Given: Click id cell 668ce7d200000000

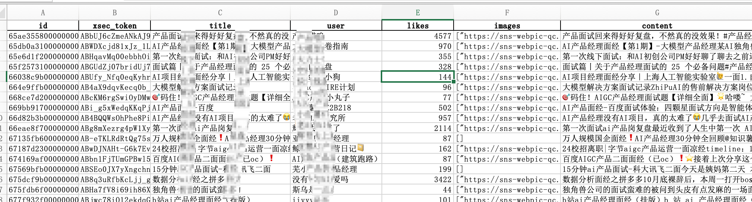Looking at the screenshot, I should (x=43, y=97).
